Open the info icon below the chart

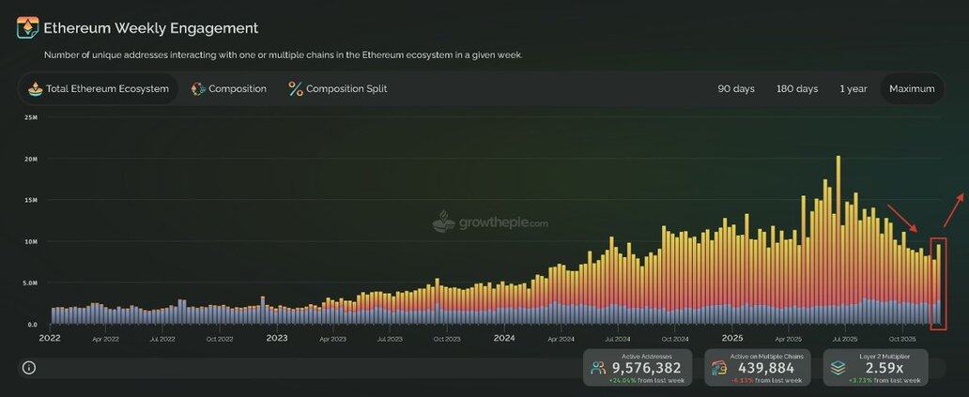(x=29, y=367)
